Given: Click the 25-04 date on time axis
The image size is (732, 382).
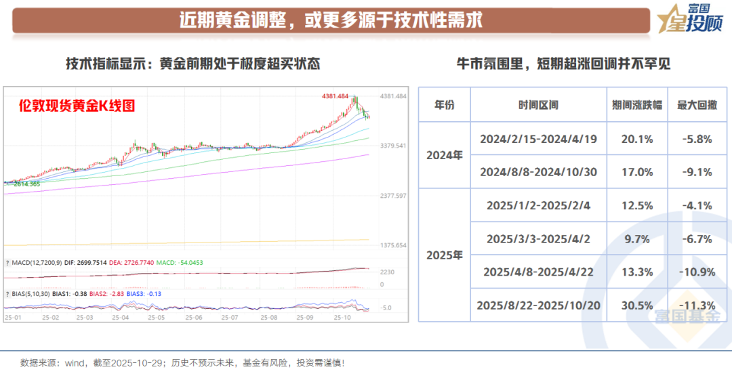Looking at the screenshot, I should tap(121, 317).
